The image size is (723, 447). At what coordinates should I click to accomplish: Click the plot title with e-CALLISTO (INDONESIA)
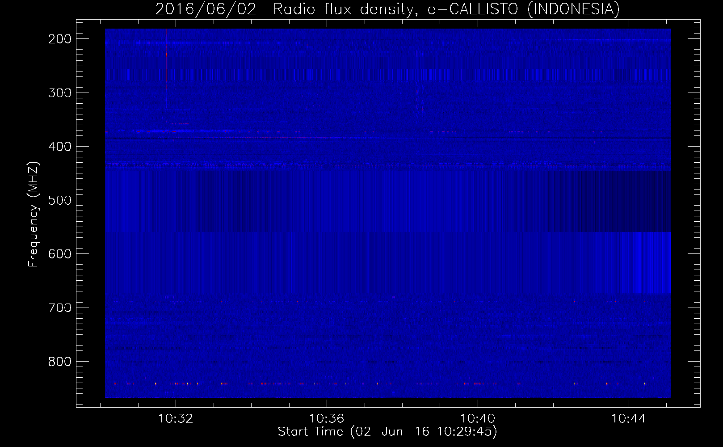(387, 9)
